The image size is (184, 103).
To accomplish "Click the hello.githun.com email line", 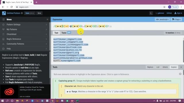I will (73, 58).
